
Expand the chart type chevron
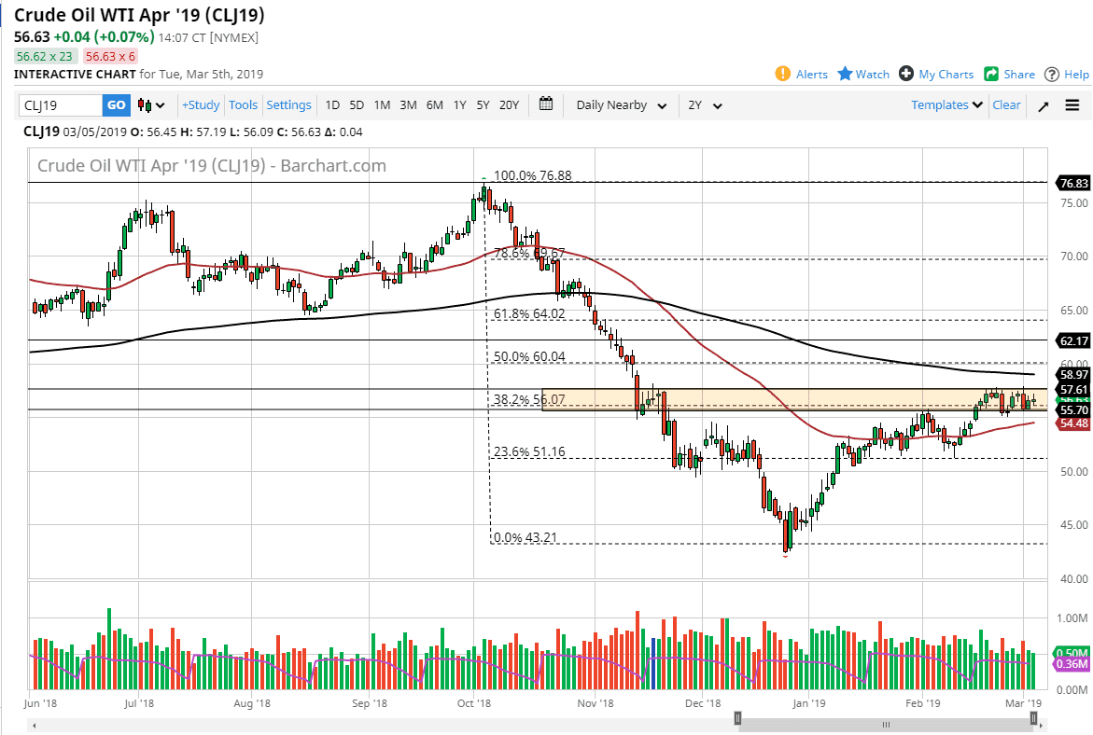coord(159,104)
